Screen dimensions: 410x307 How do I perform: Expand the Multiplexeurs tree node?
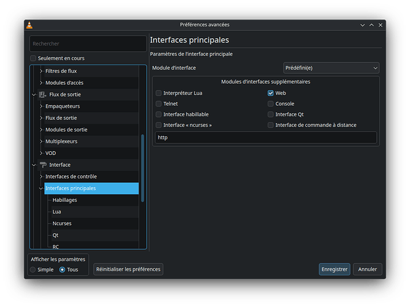pyautogui.click(x=41, y=142)
